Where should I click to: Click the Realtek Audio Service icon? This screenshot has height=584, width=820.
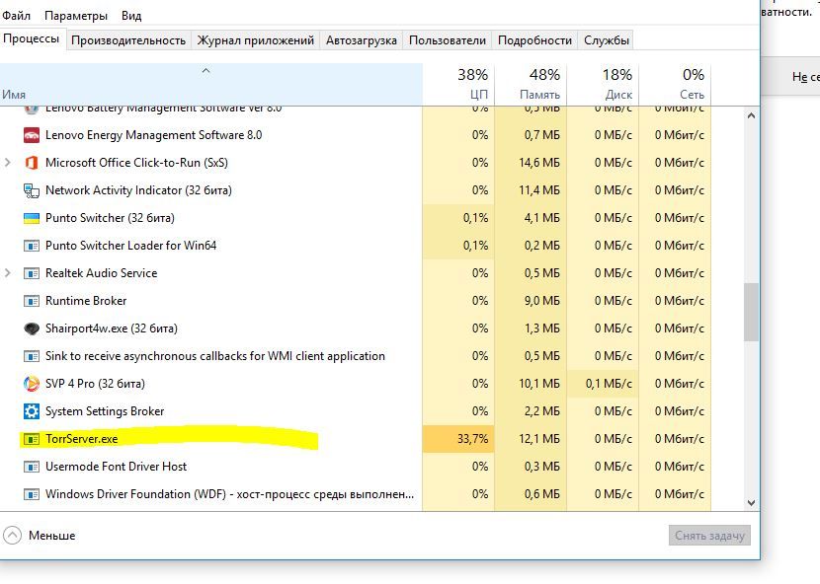point(32,273)
